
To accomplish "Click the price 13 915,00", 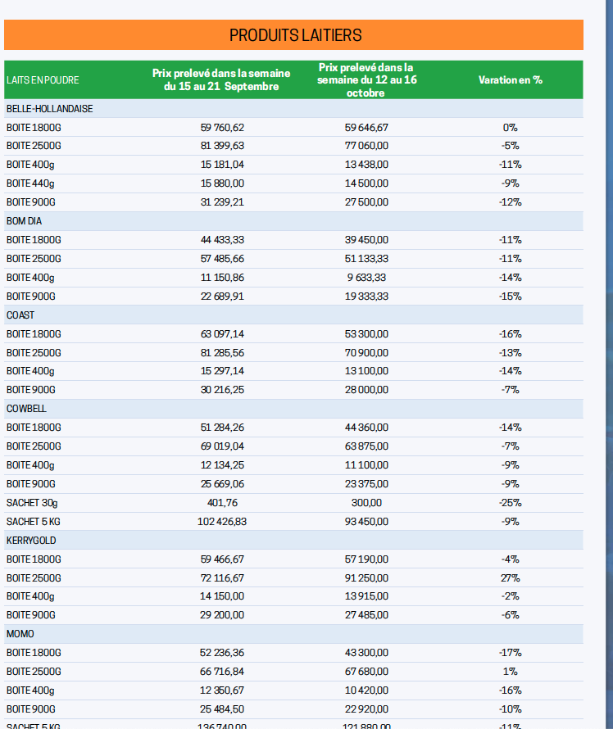I will tap(366, 596).
